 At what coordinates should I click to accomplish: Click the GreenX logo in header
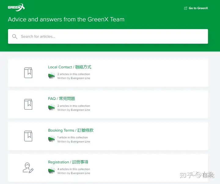[x=16, y=7]
